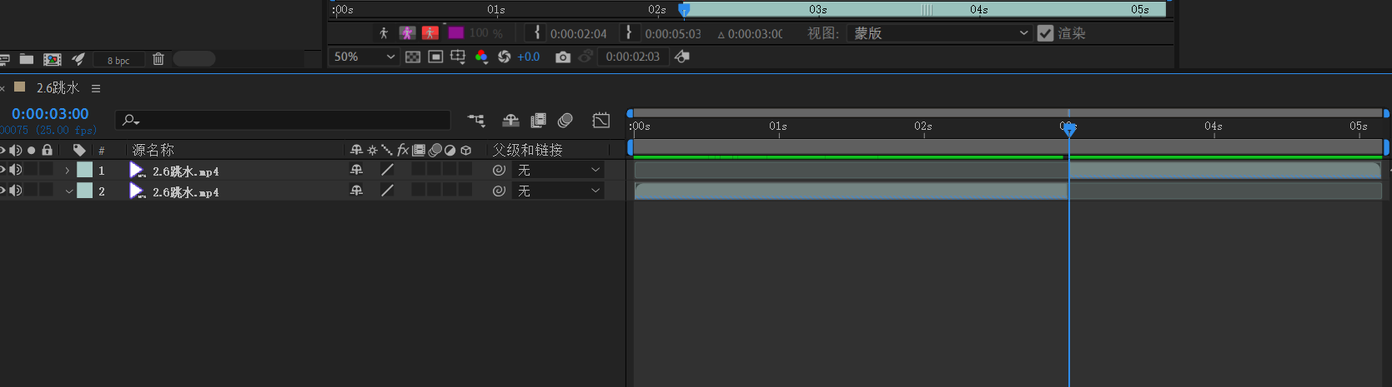Click adjustment layer column header icon
Screen dimensions: 1392x387
tap(450, 151)
